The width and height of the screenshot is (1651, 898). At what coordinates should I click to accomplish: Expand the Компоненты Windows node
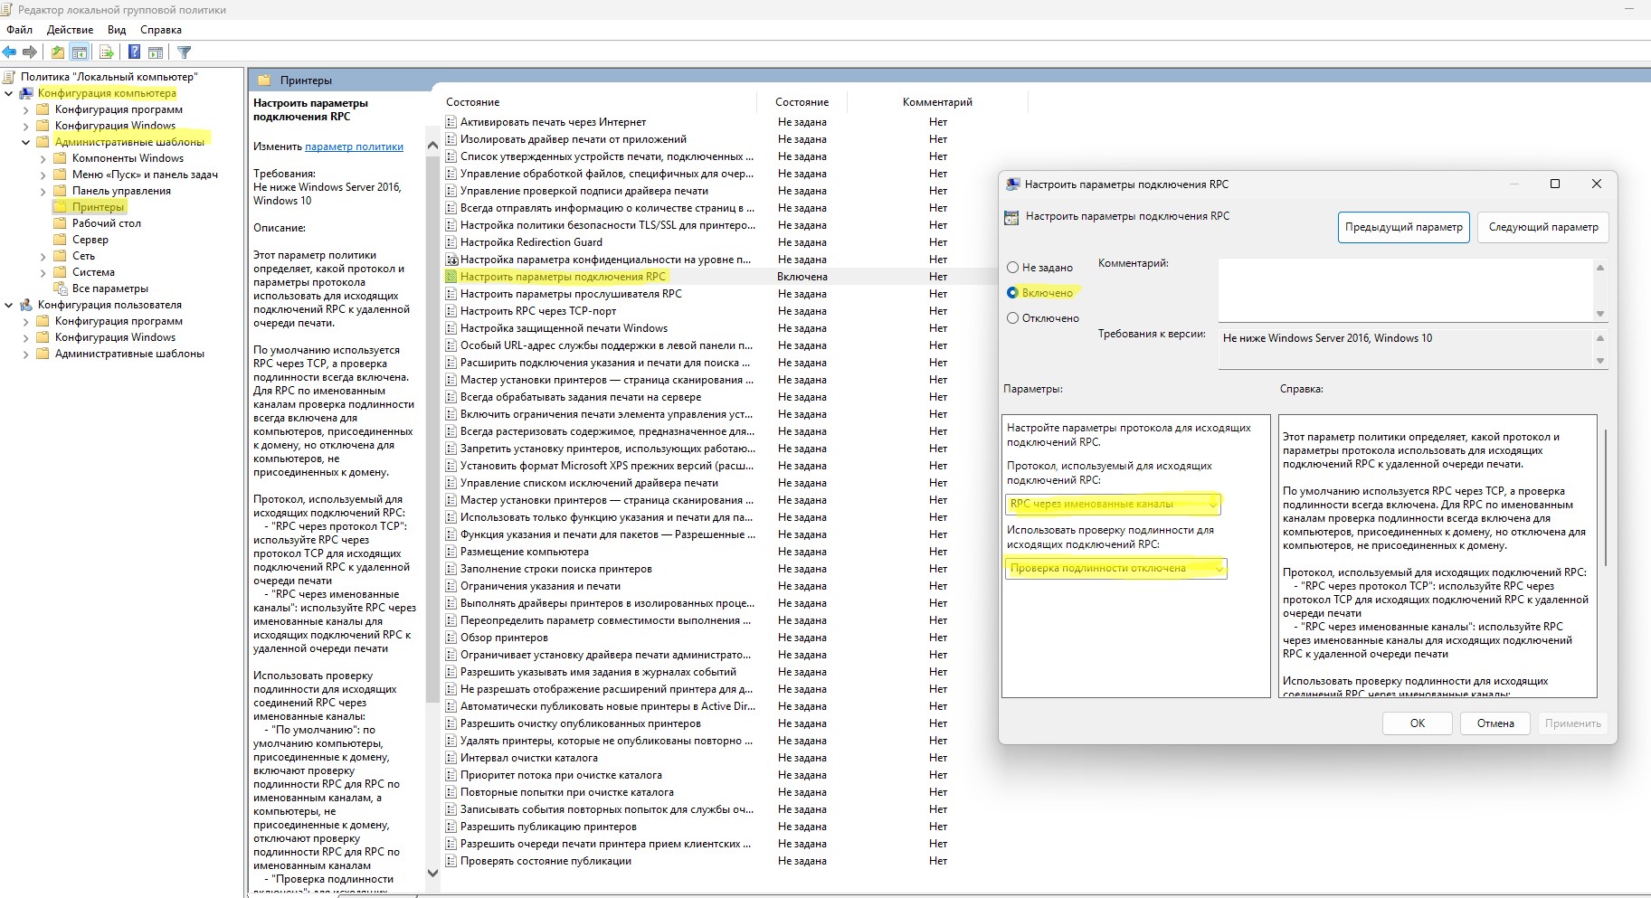tap(43, 158)
